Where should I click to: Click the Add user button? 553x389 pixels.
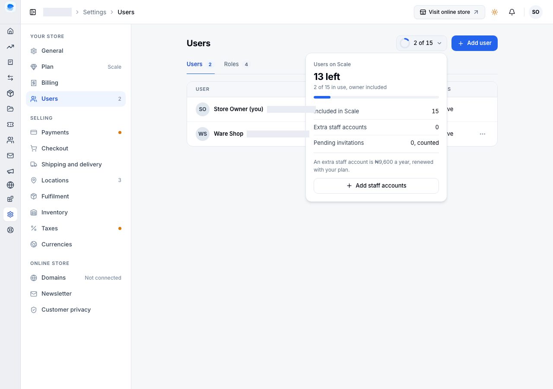click(474, 43)
